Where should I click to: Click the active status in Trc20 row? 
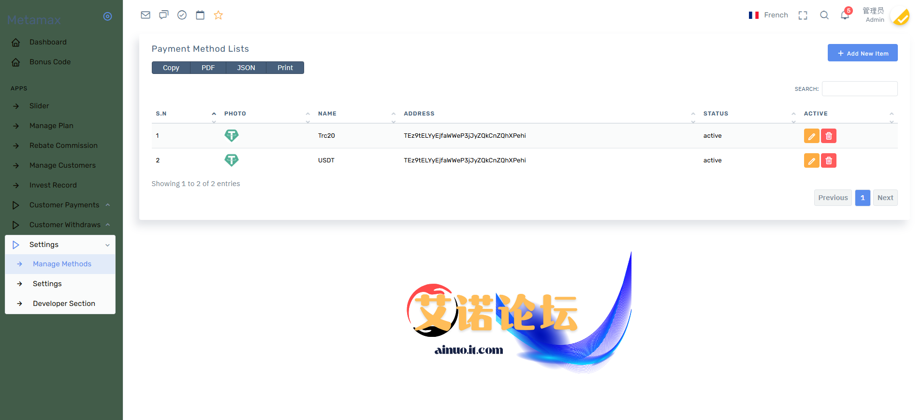[x=712, y=136]
